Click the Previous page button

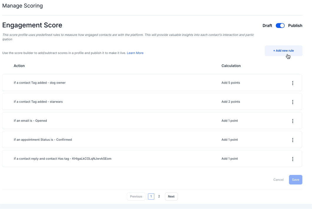136,196
